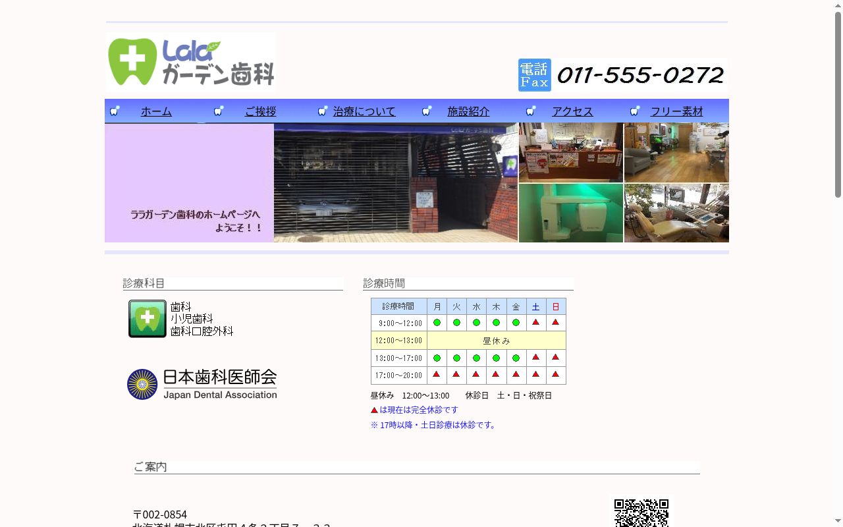Click the 水 column header
The width and height of the screenshot is (843, 527).
pos(477,306)
